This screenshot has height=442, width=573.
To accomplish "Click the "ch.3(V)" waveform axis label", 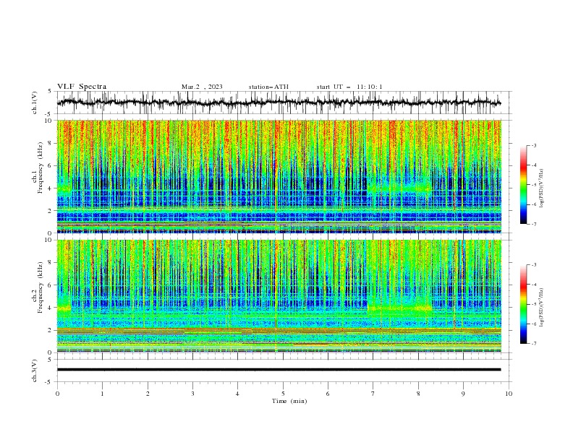I will [x=35, y=370].
